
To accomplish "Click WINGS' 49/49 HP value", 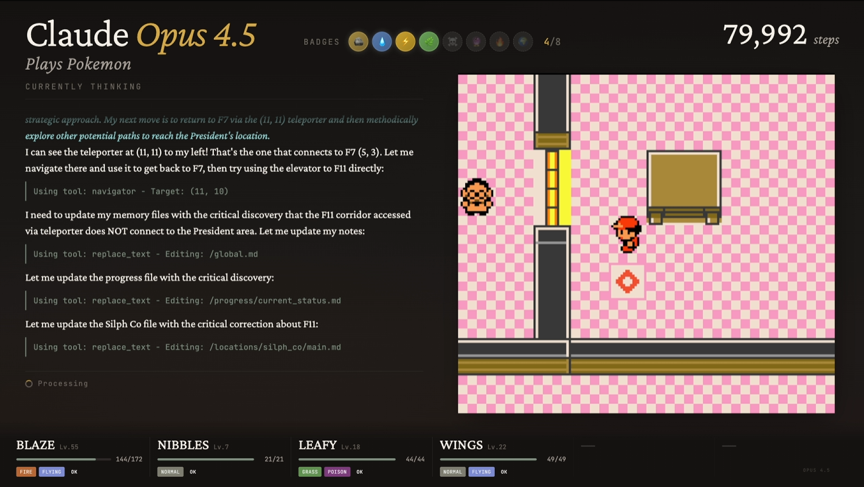I will (556, 459).
